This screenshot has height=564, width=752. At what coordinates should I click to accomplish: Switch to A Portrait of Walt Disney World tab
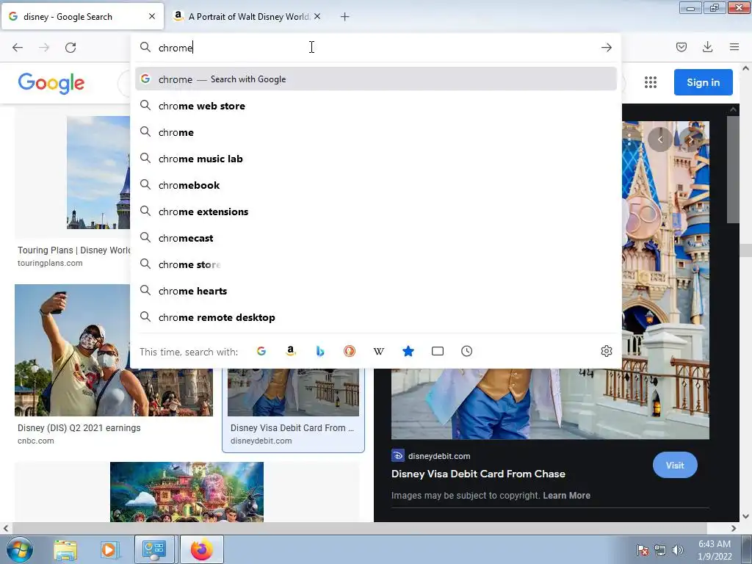tap(248, 16)
